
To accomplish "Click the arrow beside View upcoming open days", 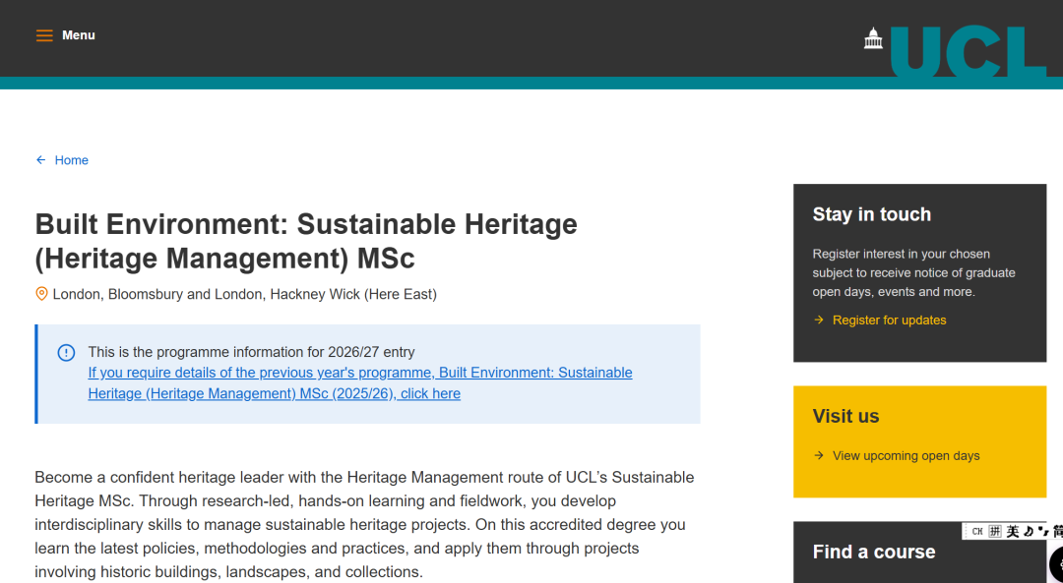I will click(819, 456).
